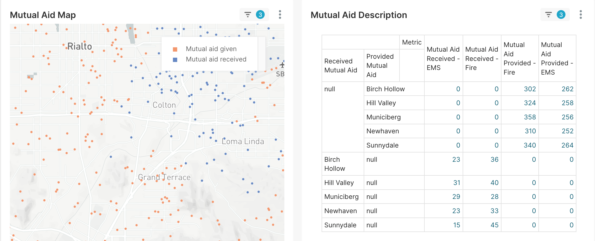Open Mutual Aid Map filter icon
Image resolution: width=595 pixels, height=241 pixels.
(x=247, y=15)
